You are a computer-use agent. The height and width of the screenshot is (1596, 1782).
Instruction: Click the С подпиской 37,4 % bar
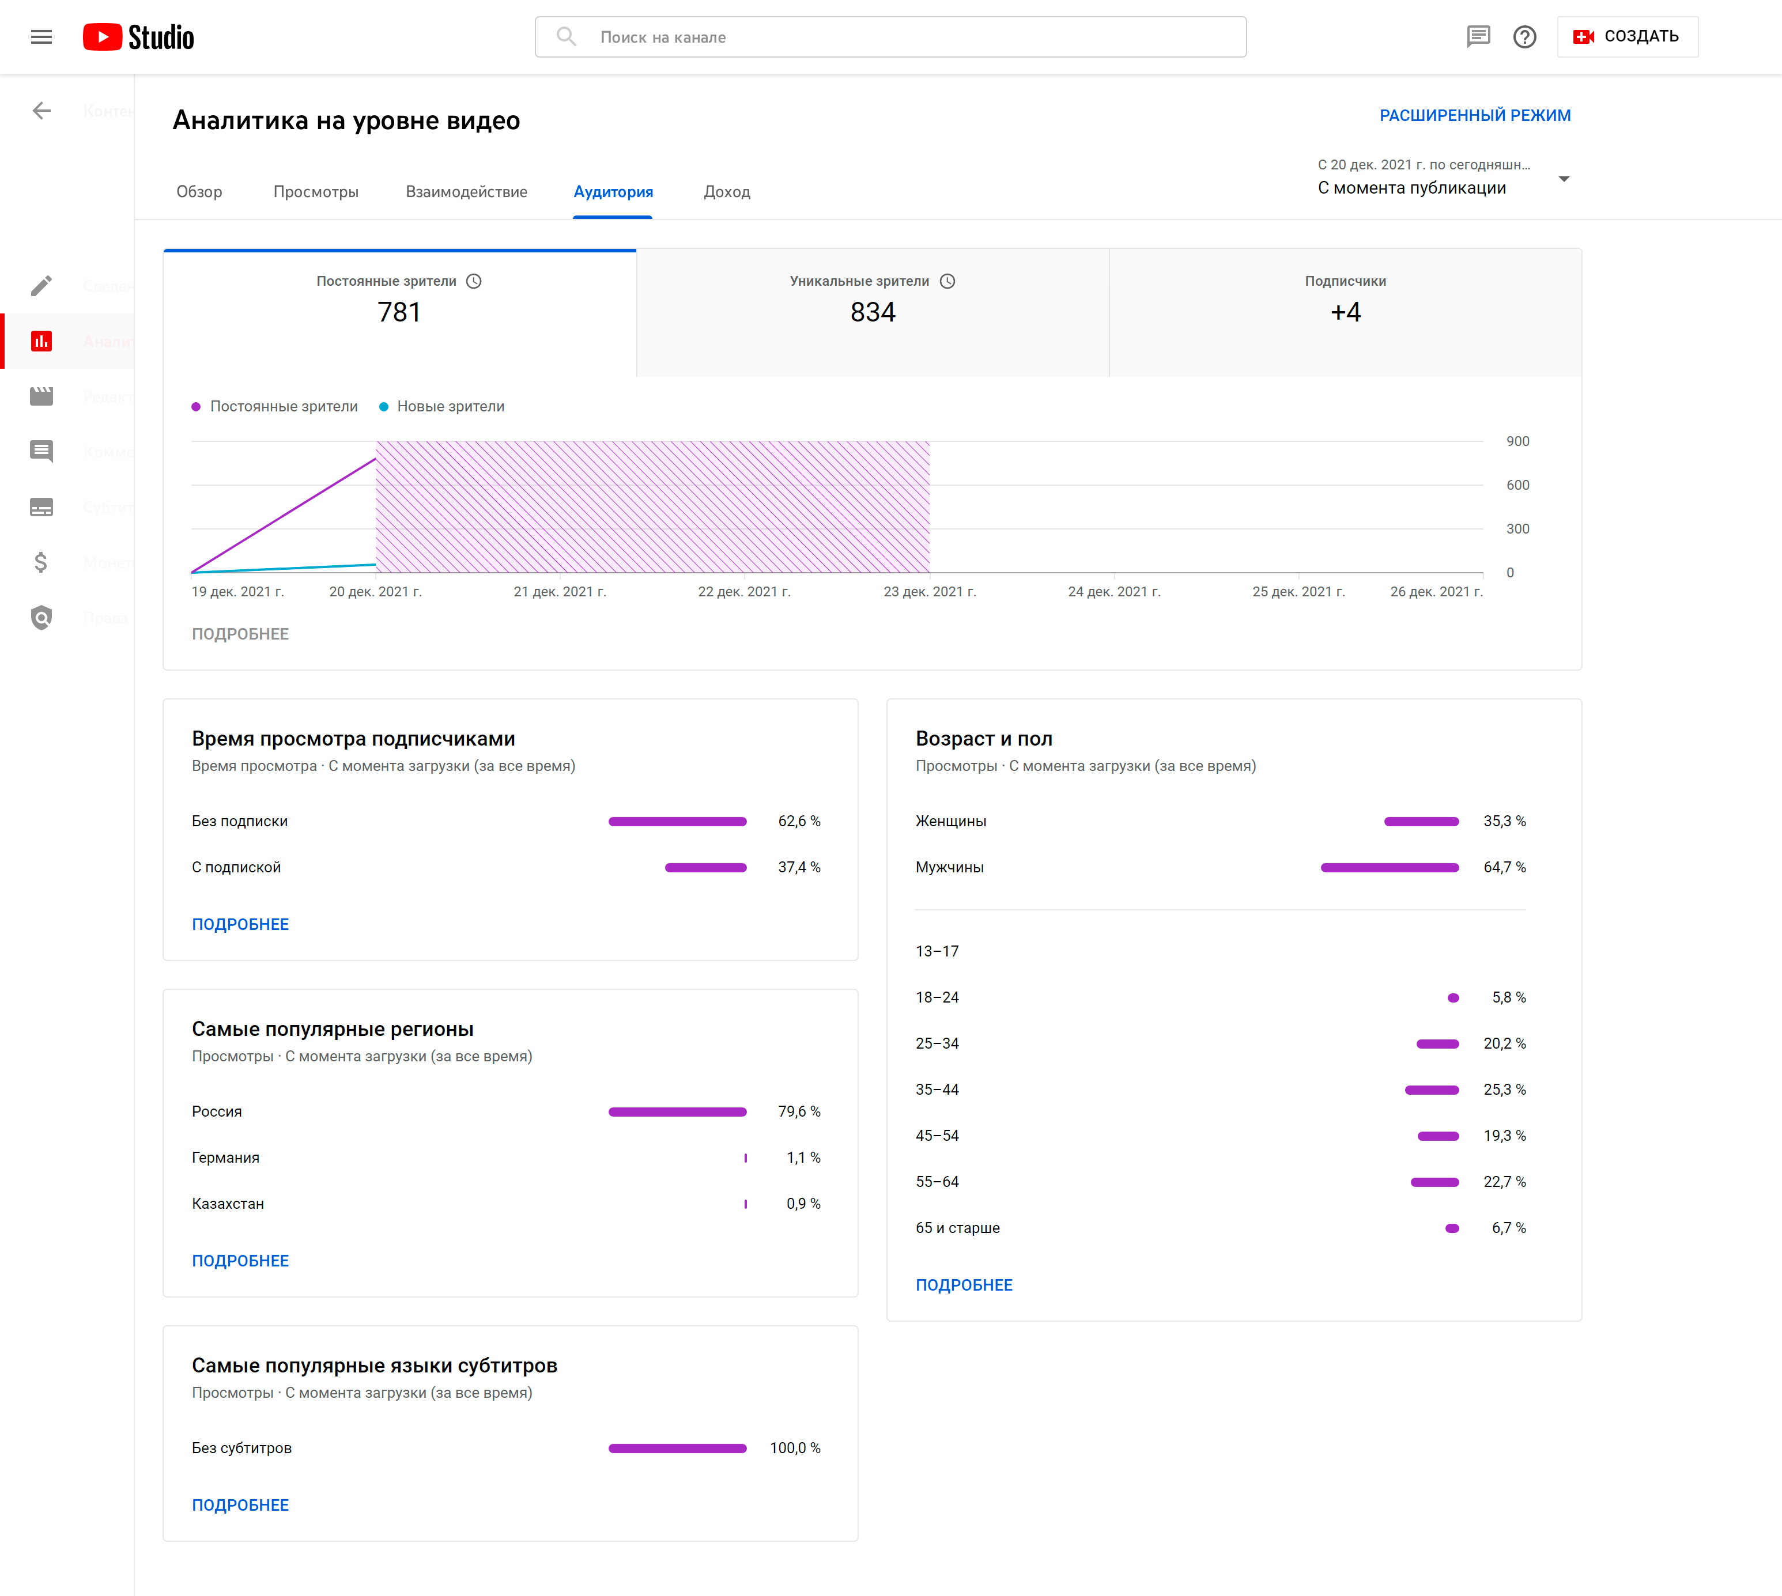point(706,868)
